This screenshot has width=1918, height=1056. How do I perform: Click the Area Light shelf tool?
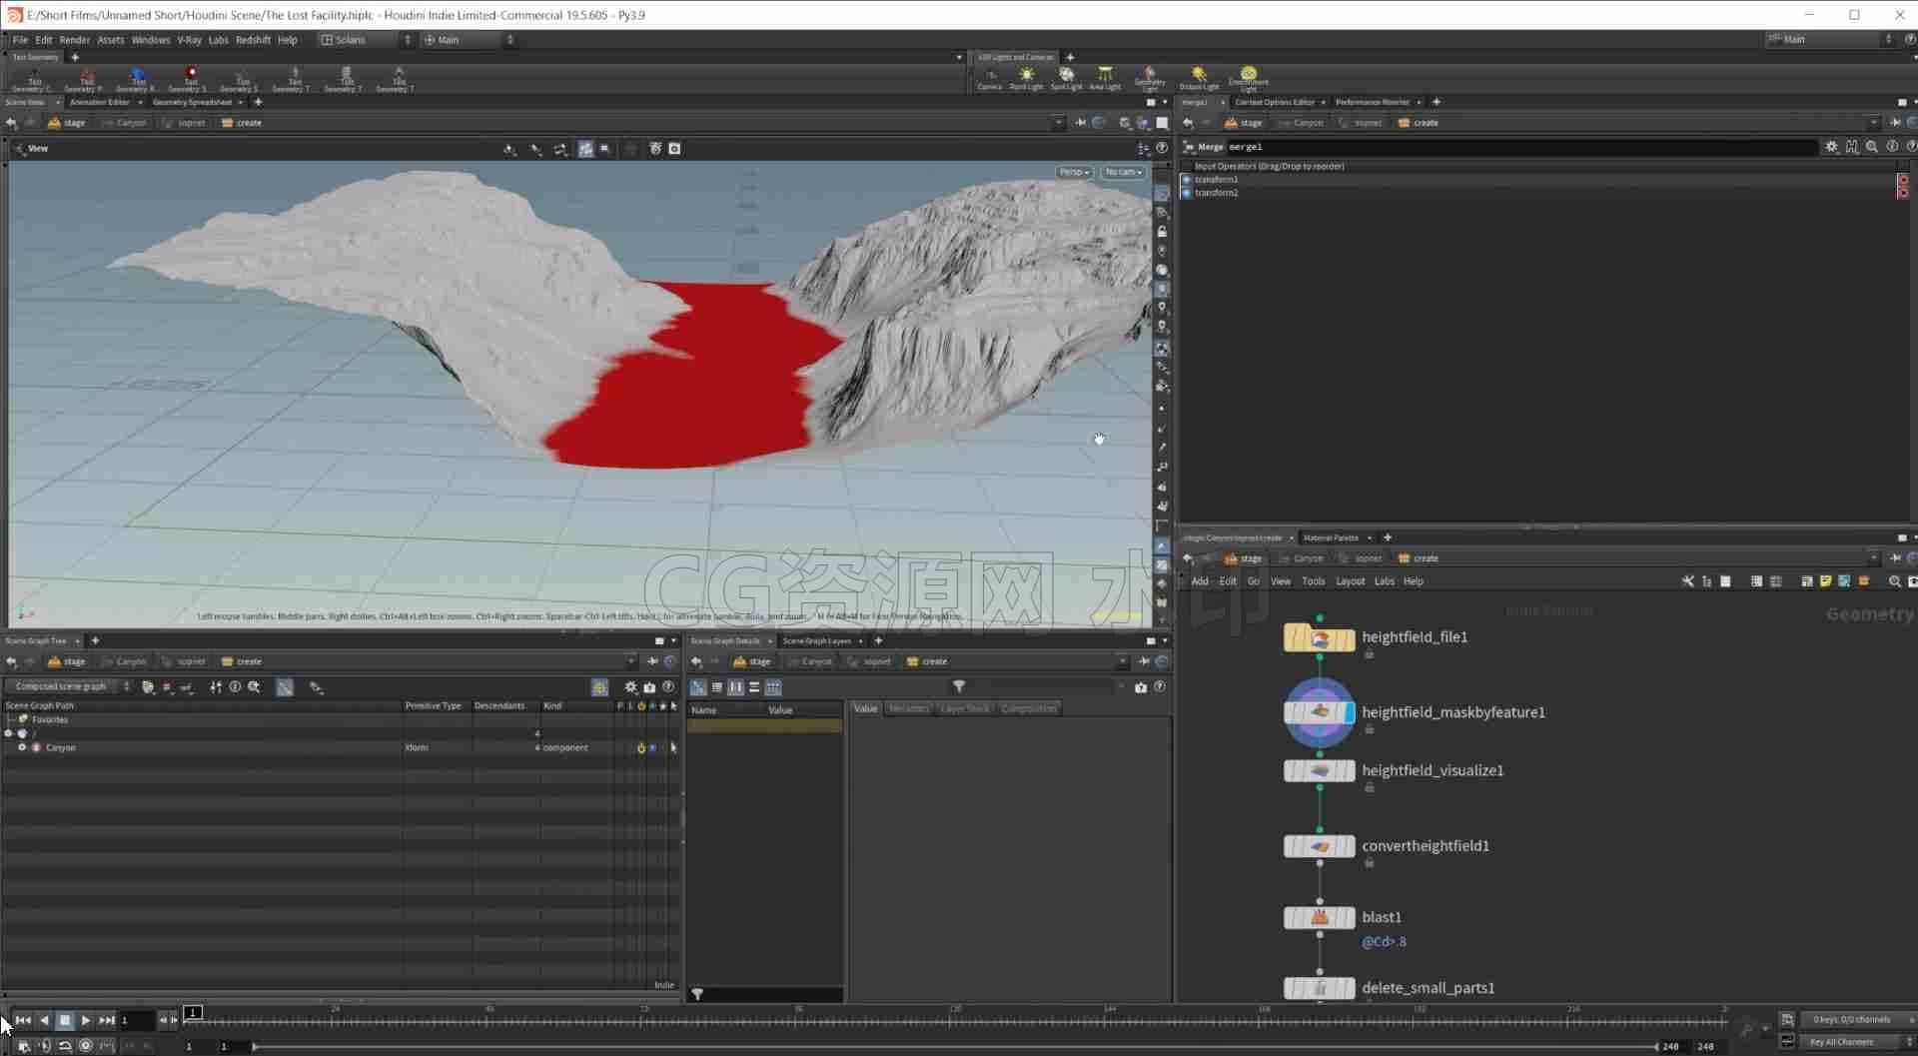(x=1105, y=78)
